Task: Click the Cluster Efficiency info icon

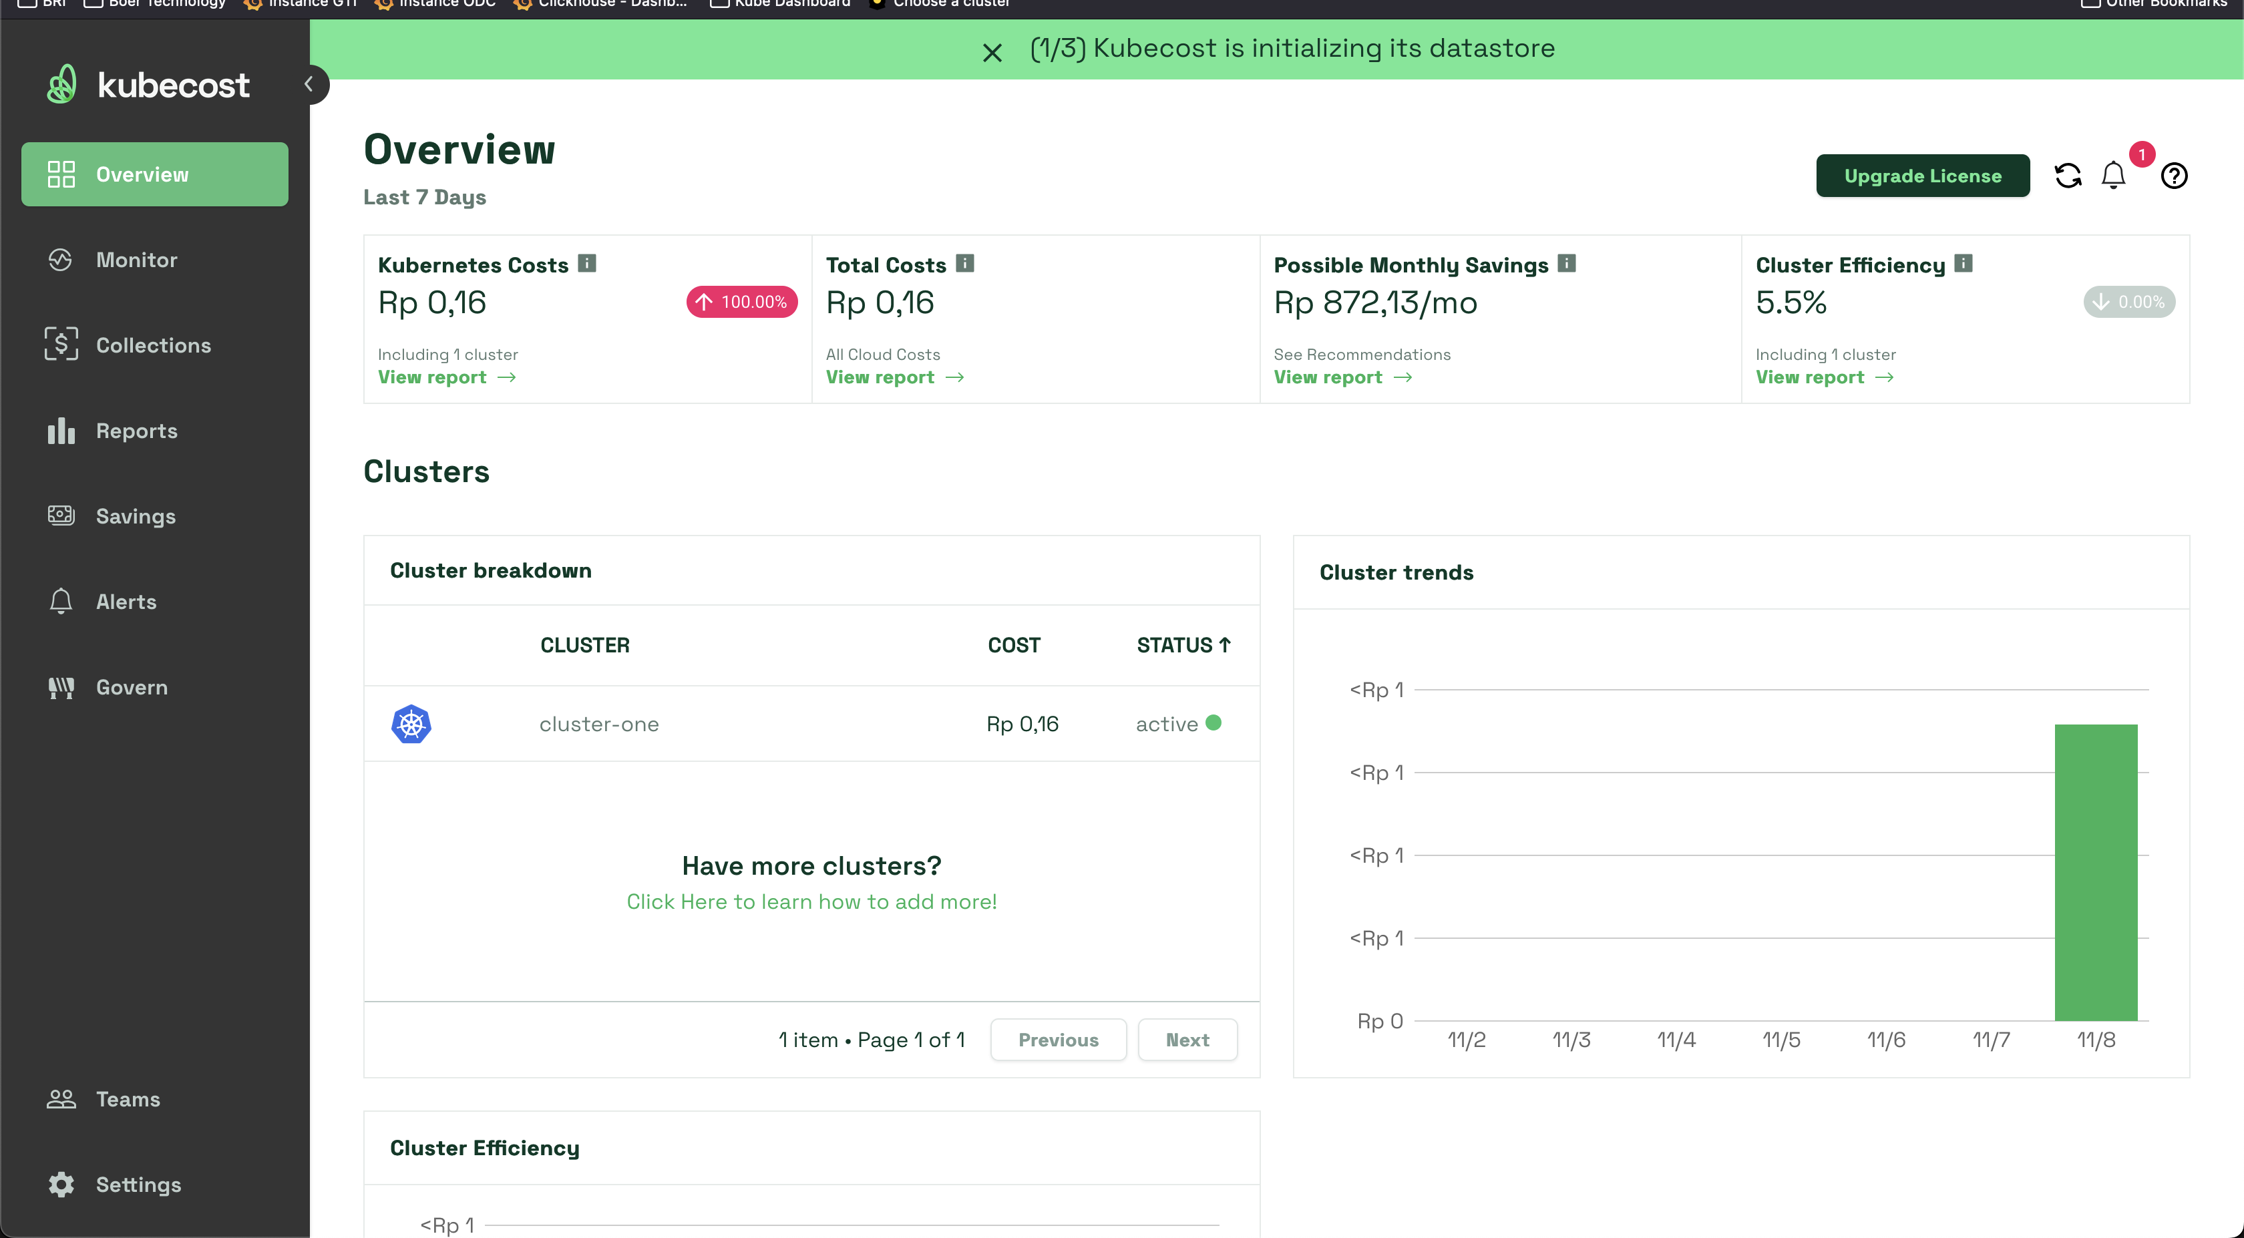Action: point(1963,263)
